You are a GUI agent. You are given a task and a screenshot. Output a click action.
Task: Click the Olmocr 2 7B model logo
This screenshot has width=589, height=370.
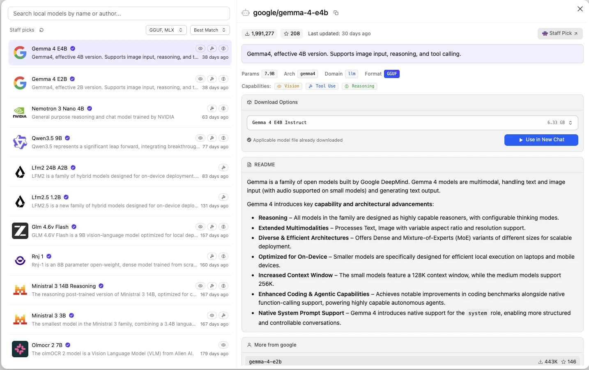[20, 349]
